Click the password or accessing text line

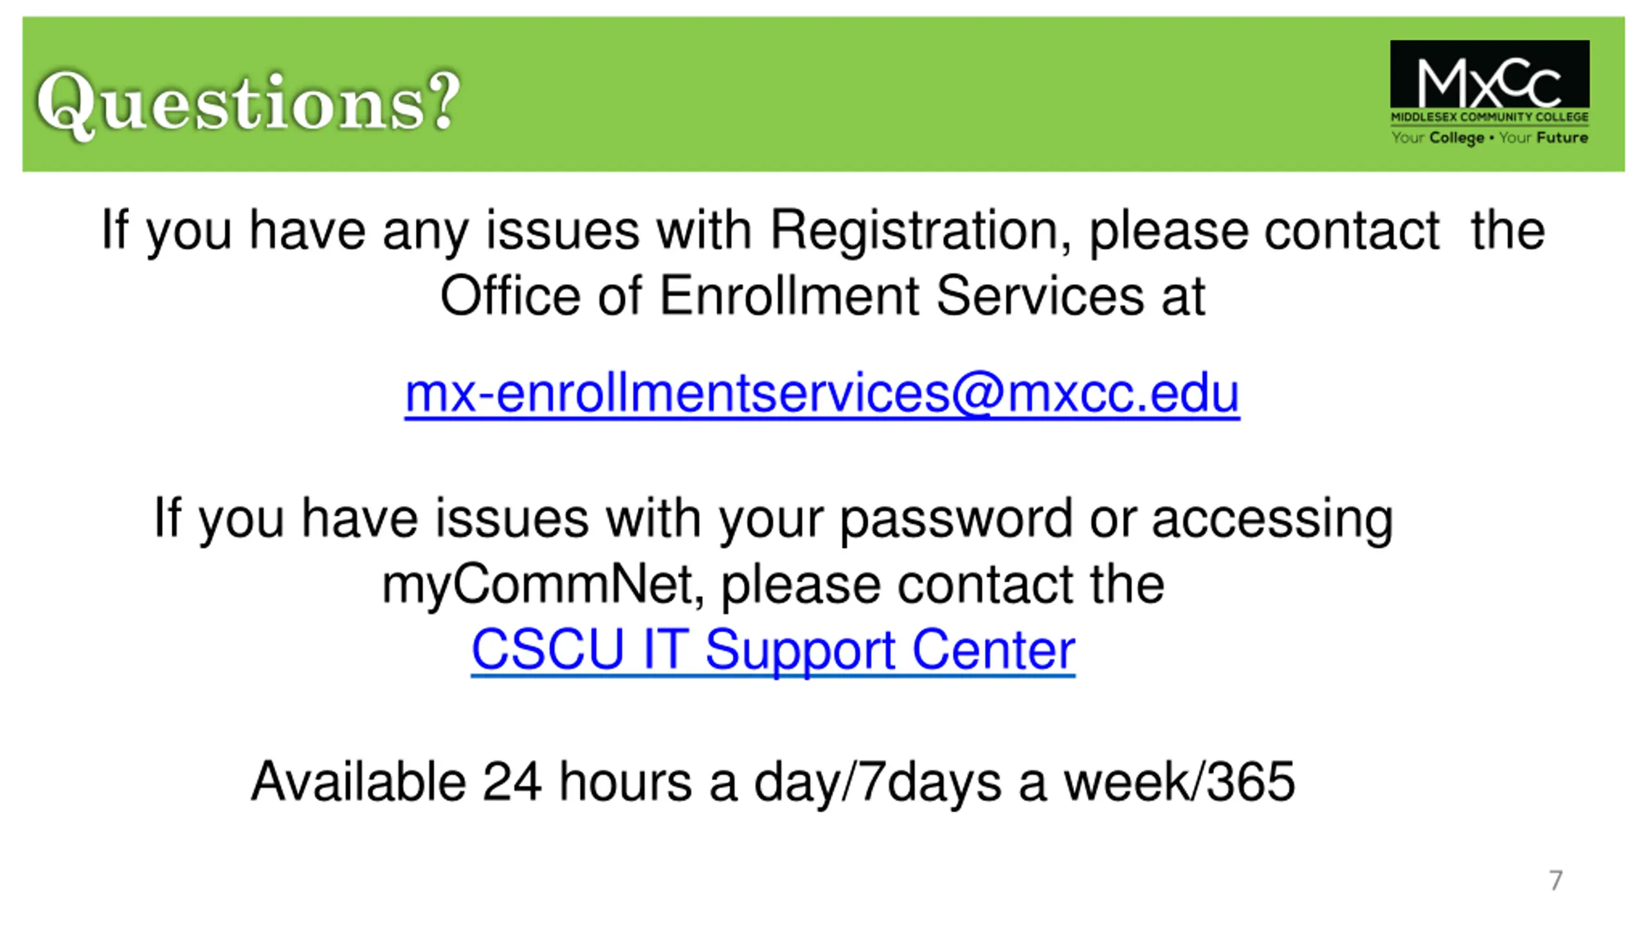pos(773,518)
